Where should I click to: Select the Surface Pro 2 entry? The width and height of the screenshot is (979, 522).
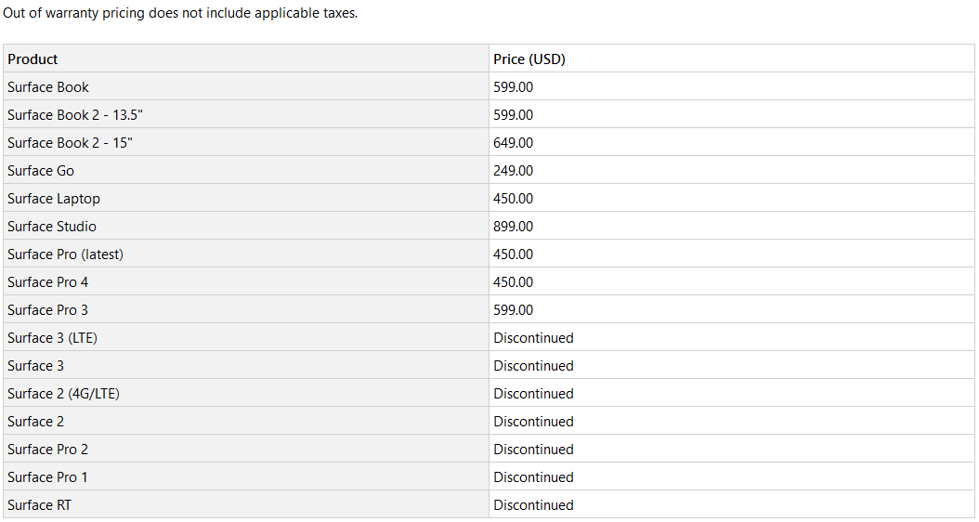point(246,449)
